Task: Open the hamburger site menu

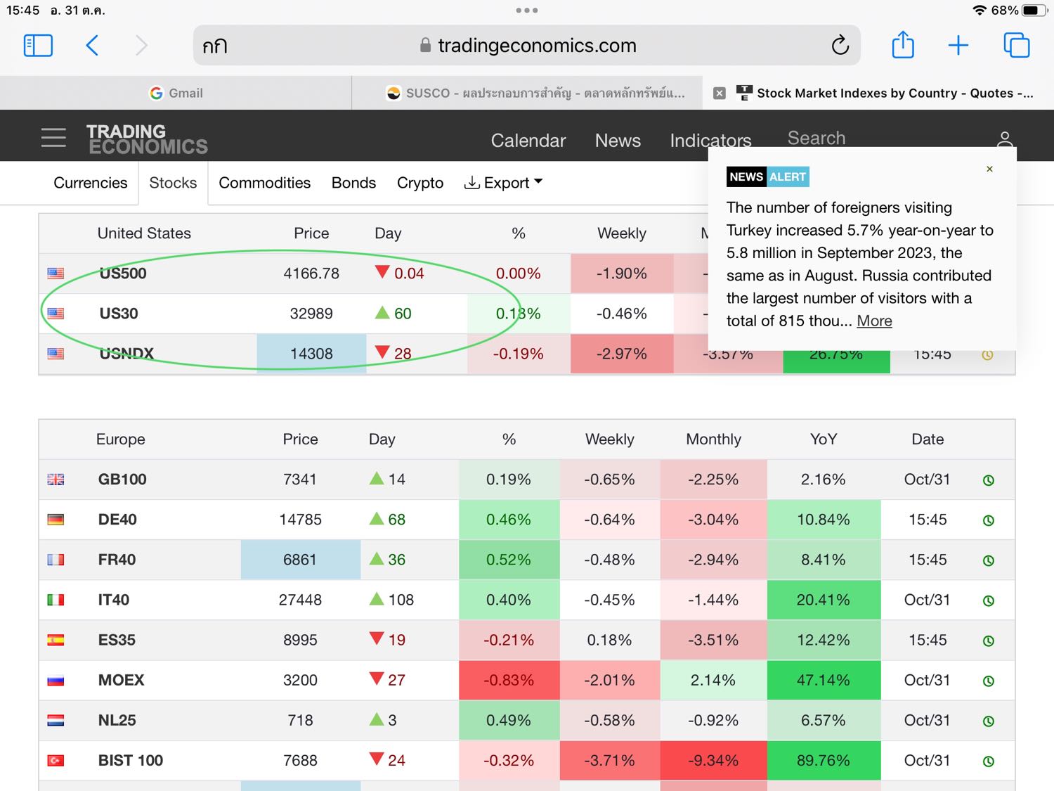Action: tap(53, 138)
